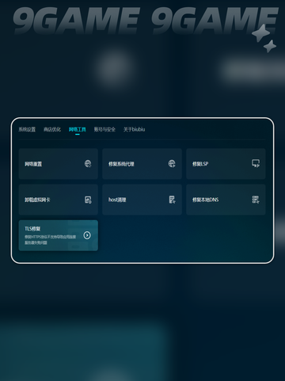
Task: Open the 系统设置 tab
Action: click(27, 129)
